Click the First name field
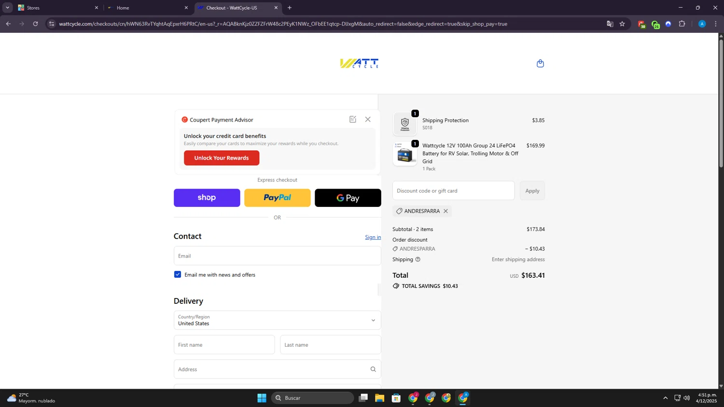Screen dimensions: 724x407 [224, 345]
